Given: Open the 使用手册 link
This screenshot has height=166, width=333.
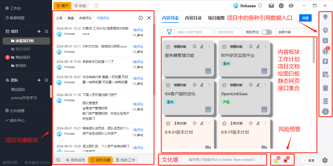Looking at the screenshot, I should coord(10,163).
